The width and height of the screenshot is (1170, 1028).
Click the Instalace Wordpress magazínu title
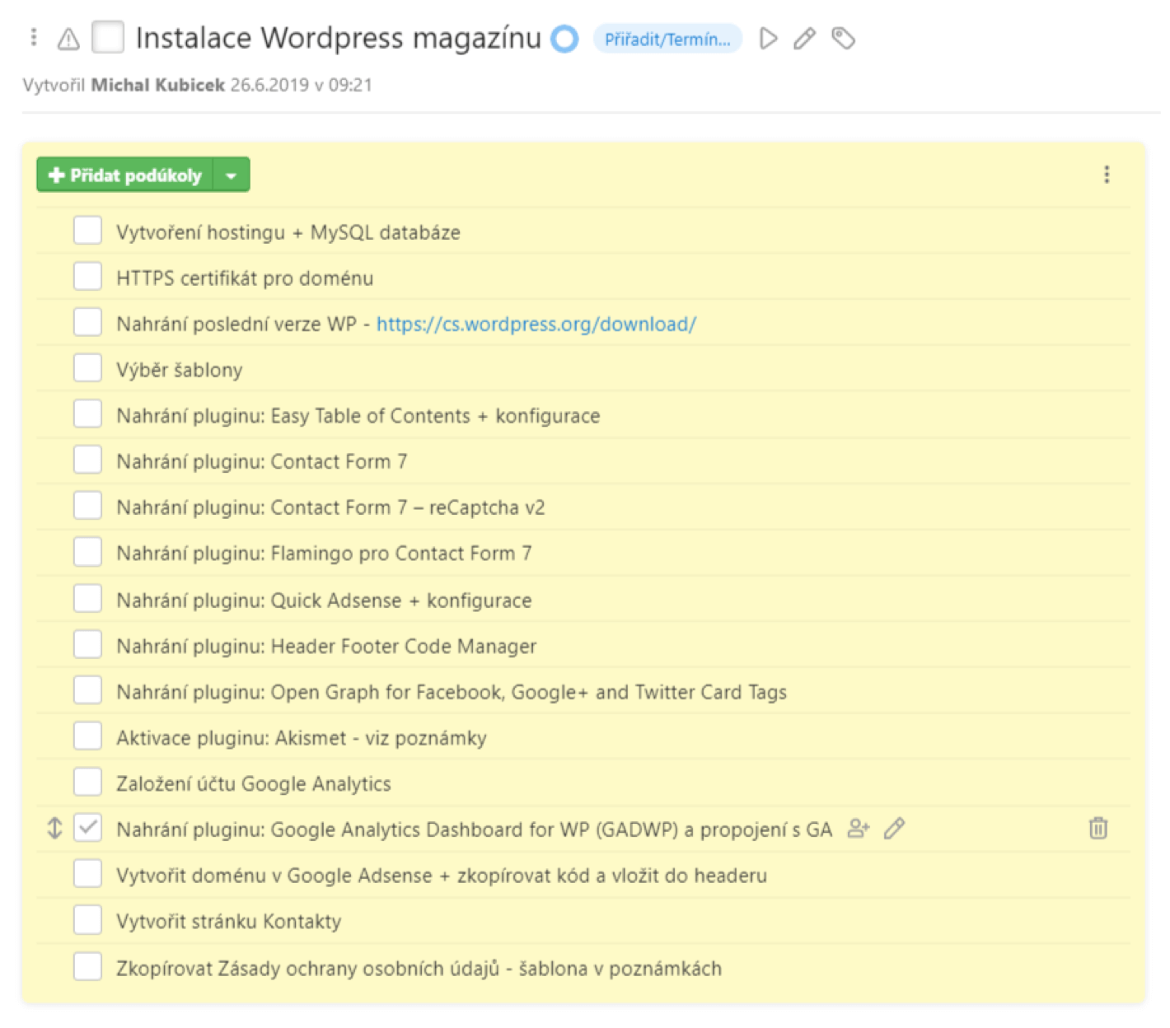click(339, 39)
